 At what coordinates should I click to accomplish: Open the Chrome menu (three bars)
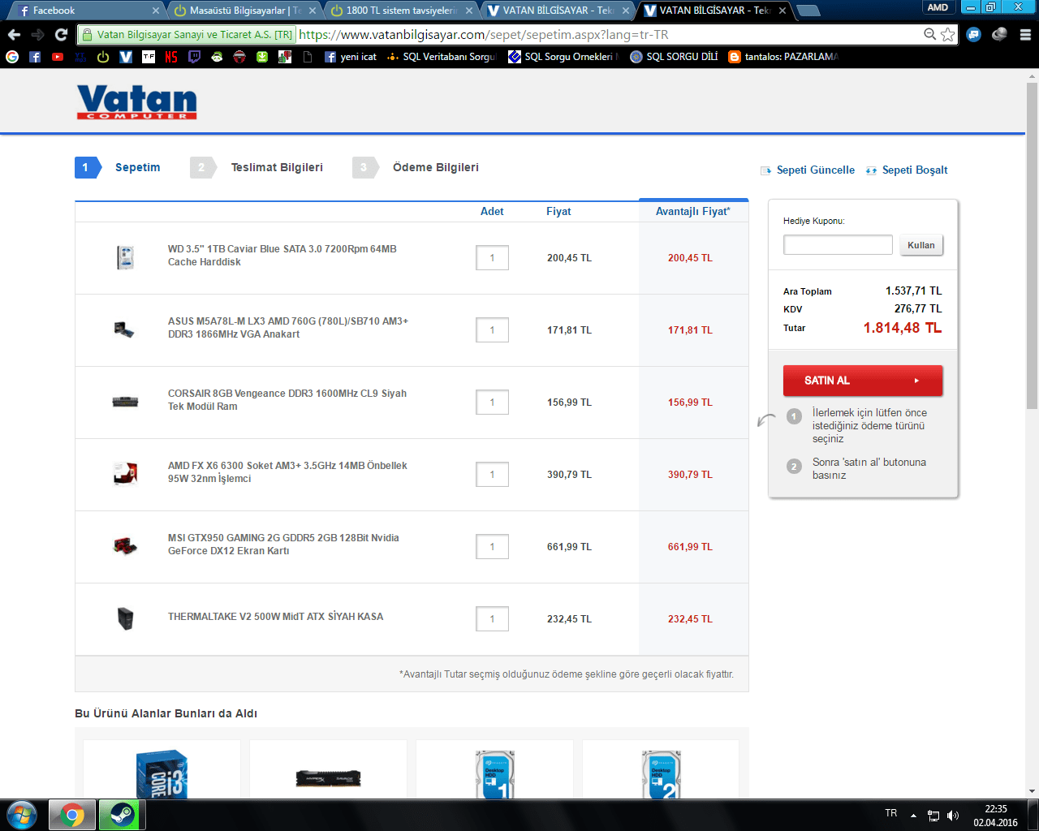(1025, 35)
